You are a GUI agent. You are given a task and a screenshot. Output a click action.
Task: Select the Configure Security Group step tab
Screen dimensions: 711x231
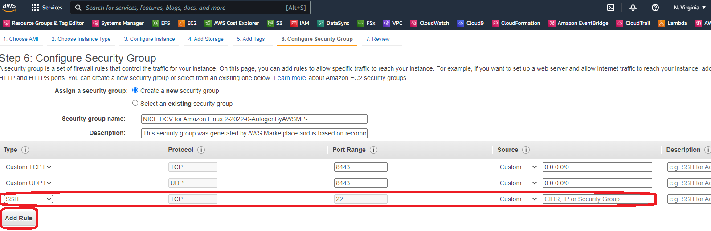pos(317,39)
